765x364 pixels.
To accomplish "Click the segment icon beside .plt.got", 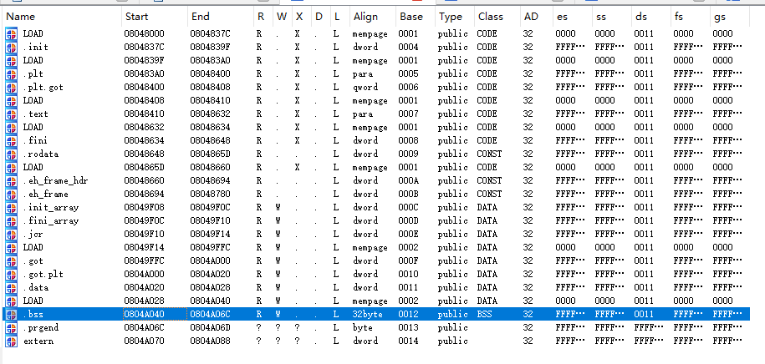I will coord(11,87).
